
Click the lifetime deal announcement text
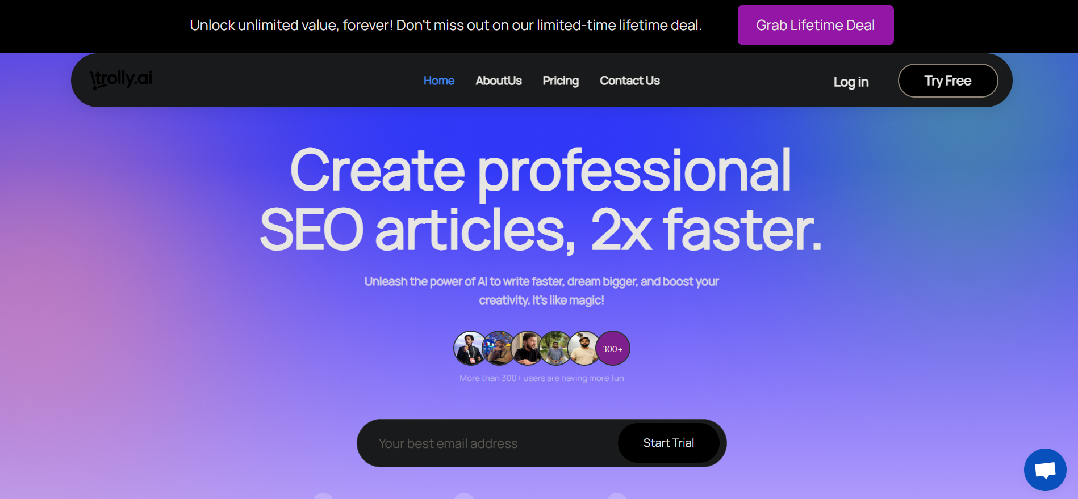446,25
